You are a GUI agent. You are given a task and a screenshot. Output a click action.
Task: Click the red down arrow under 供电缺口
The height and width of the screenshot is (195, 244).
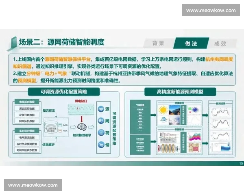[82, 119]
